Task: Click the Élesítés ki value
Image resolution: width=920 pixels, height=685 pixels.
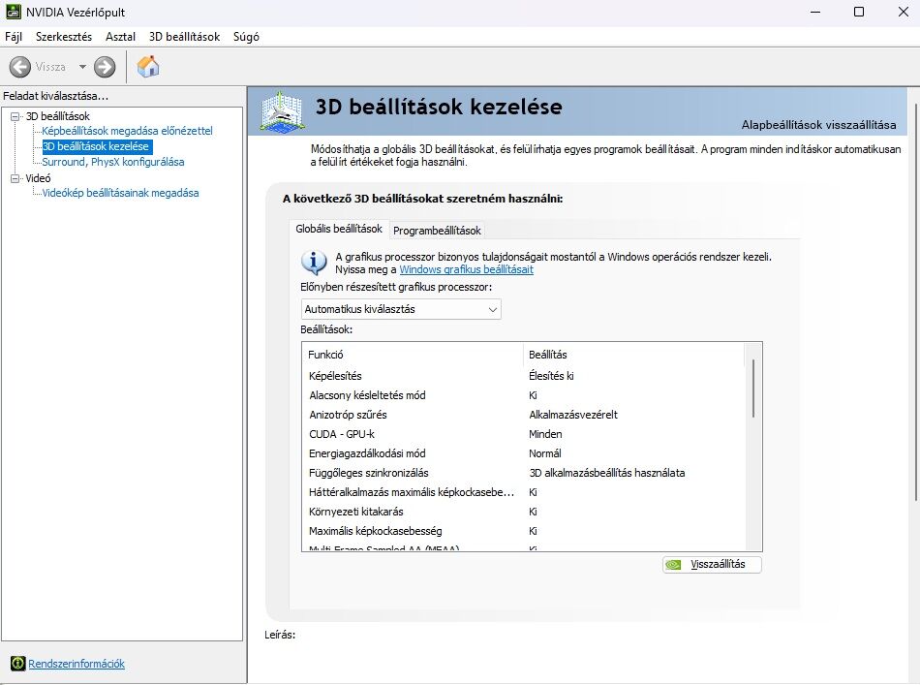Action: pos(552,376)
